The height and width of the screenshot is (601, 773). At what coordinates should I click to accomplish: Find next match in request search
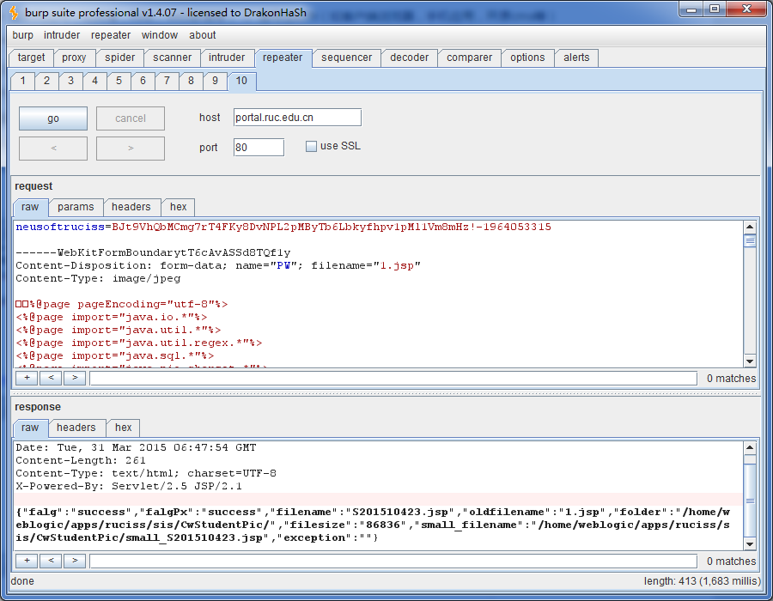[75, 379]
